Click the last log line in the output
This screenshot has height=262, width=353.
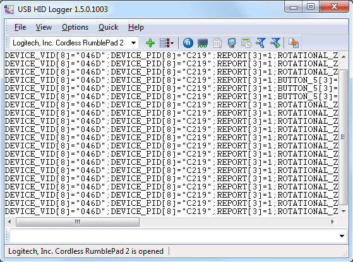[x=171, y=211]
